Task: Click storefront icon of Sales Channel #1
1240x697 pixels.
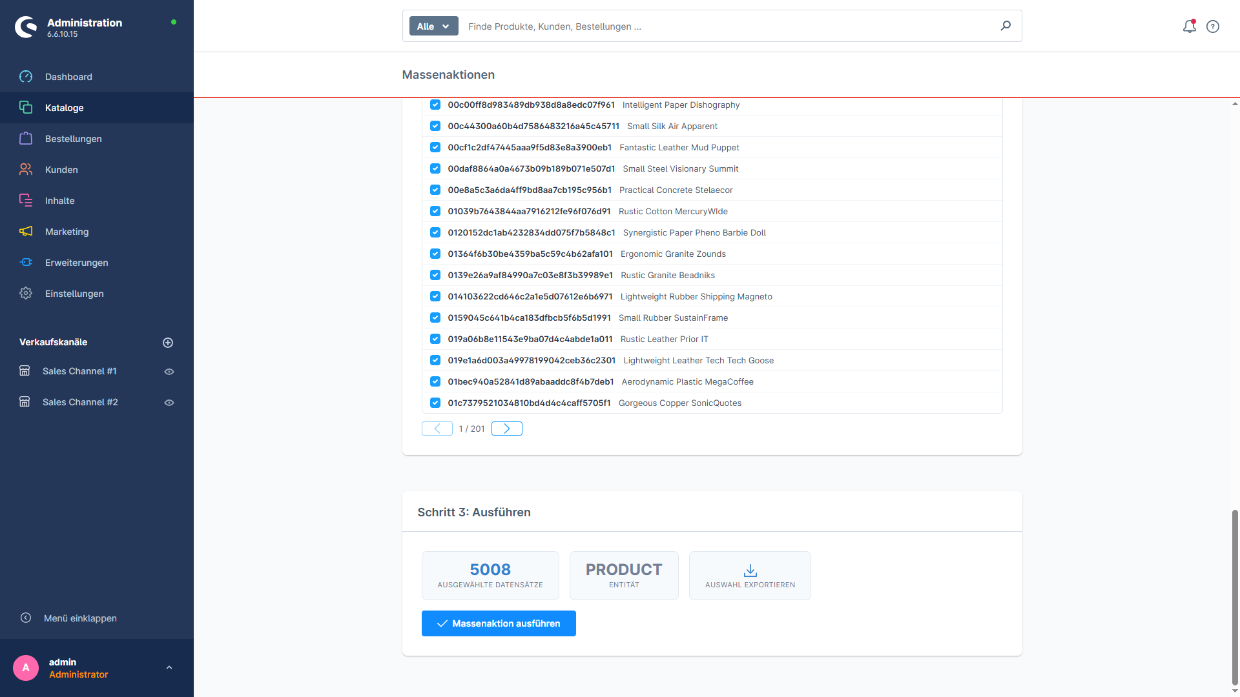Action: point(25,371)
